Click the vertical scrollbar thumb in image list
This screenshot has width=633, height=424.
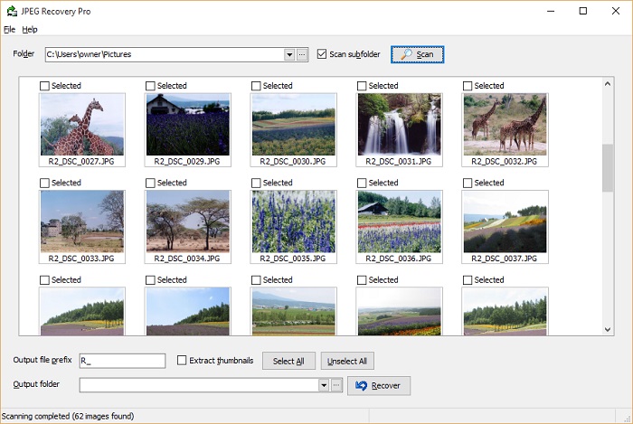608,167
